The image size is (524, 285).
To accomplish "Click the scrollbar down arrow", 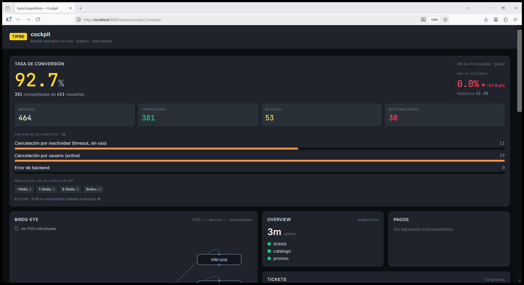I will 519,281.
